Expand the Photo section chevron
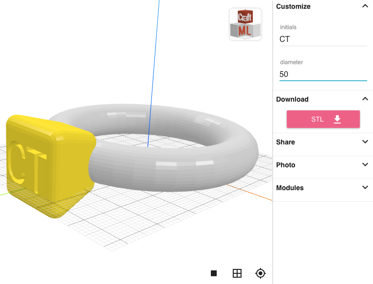Viewport: 373px width, 284px height. pos(365,164)
